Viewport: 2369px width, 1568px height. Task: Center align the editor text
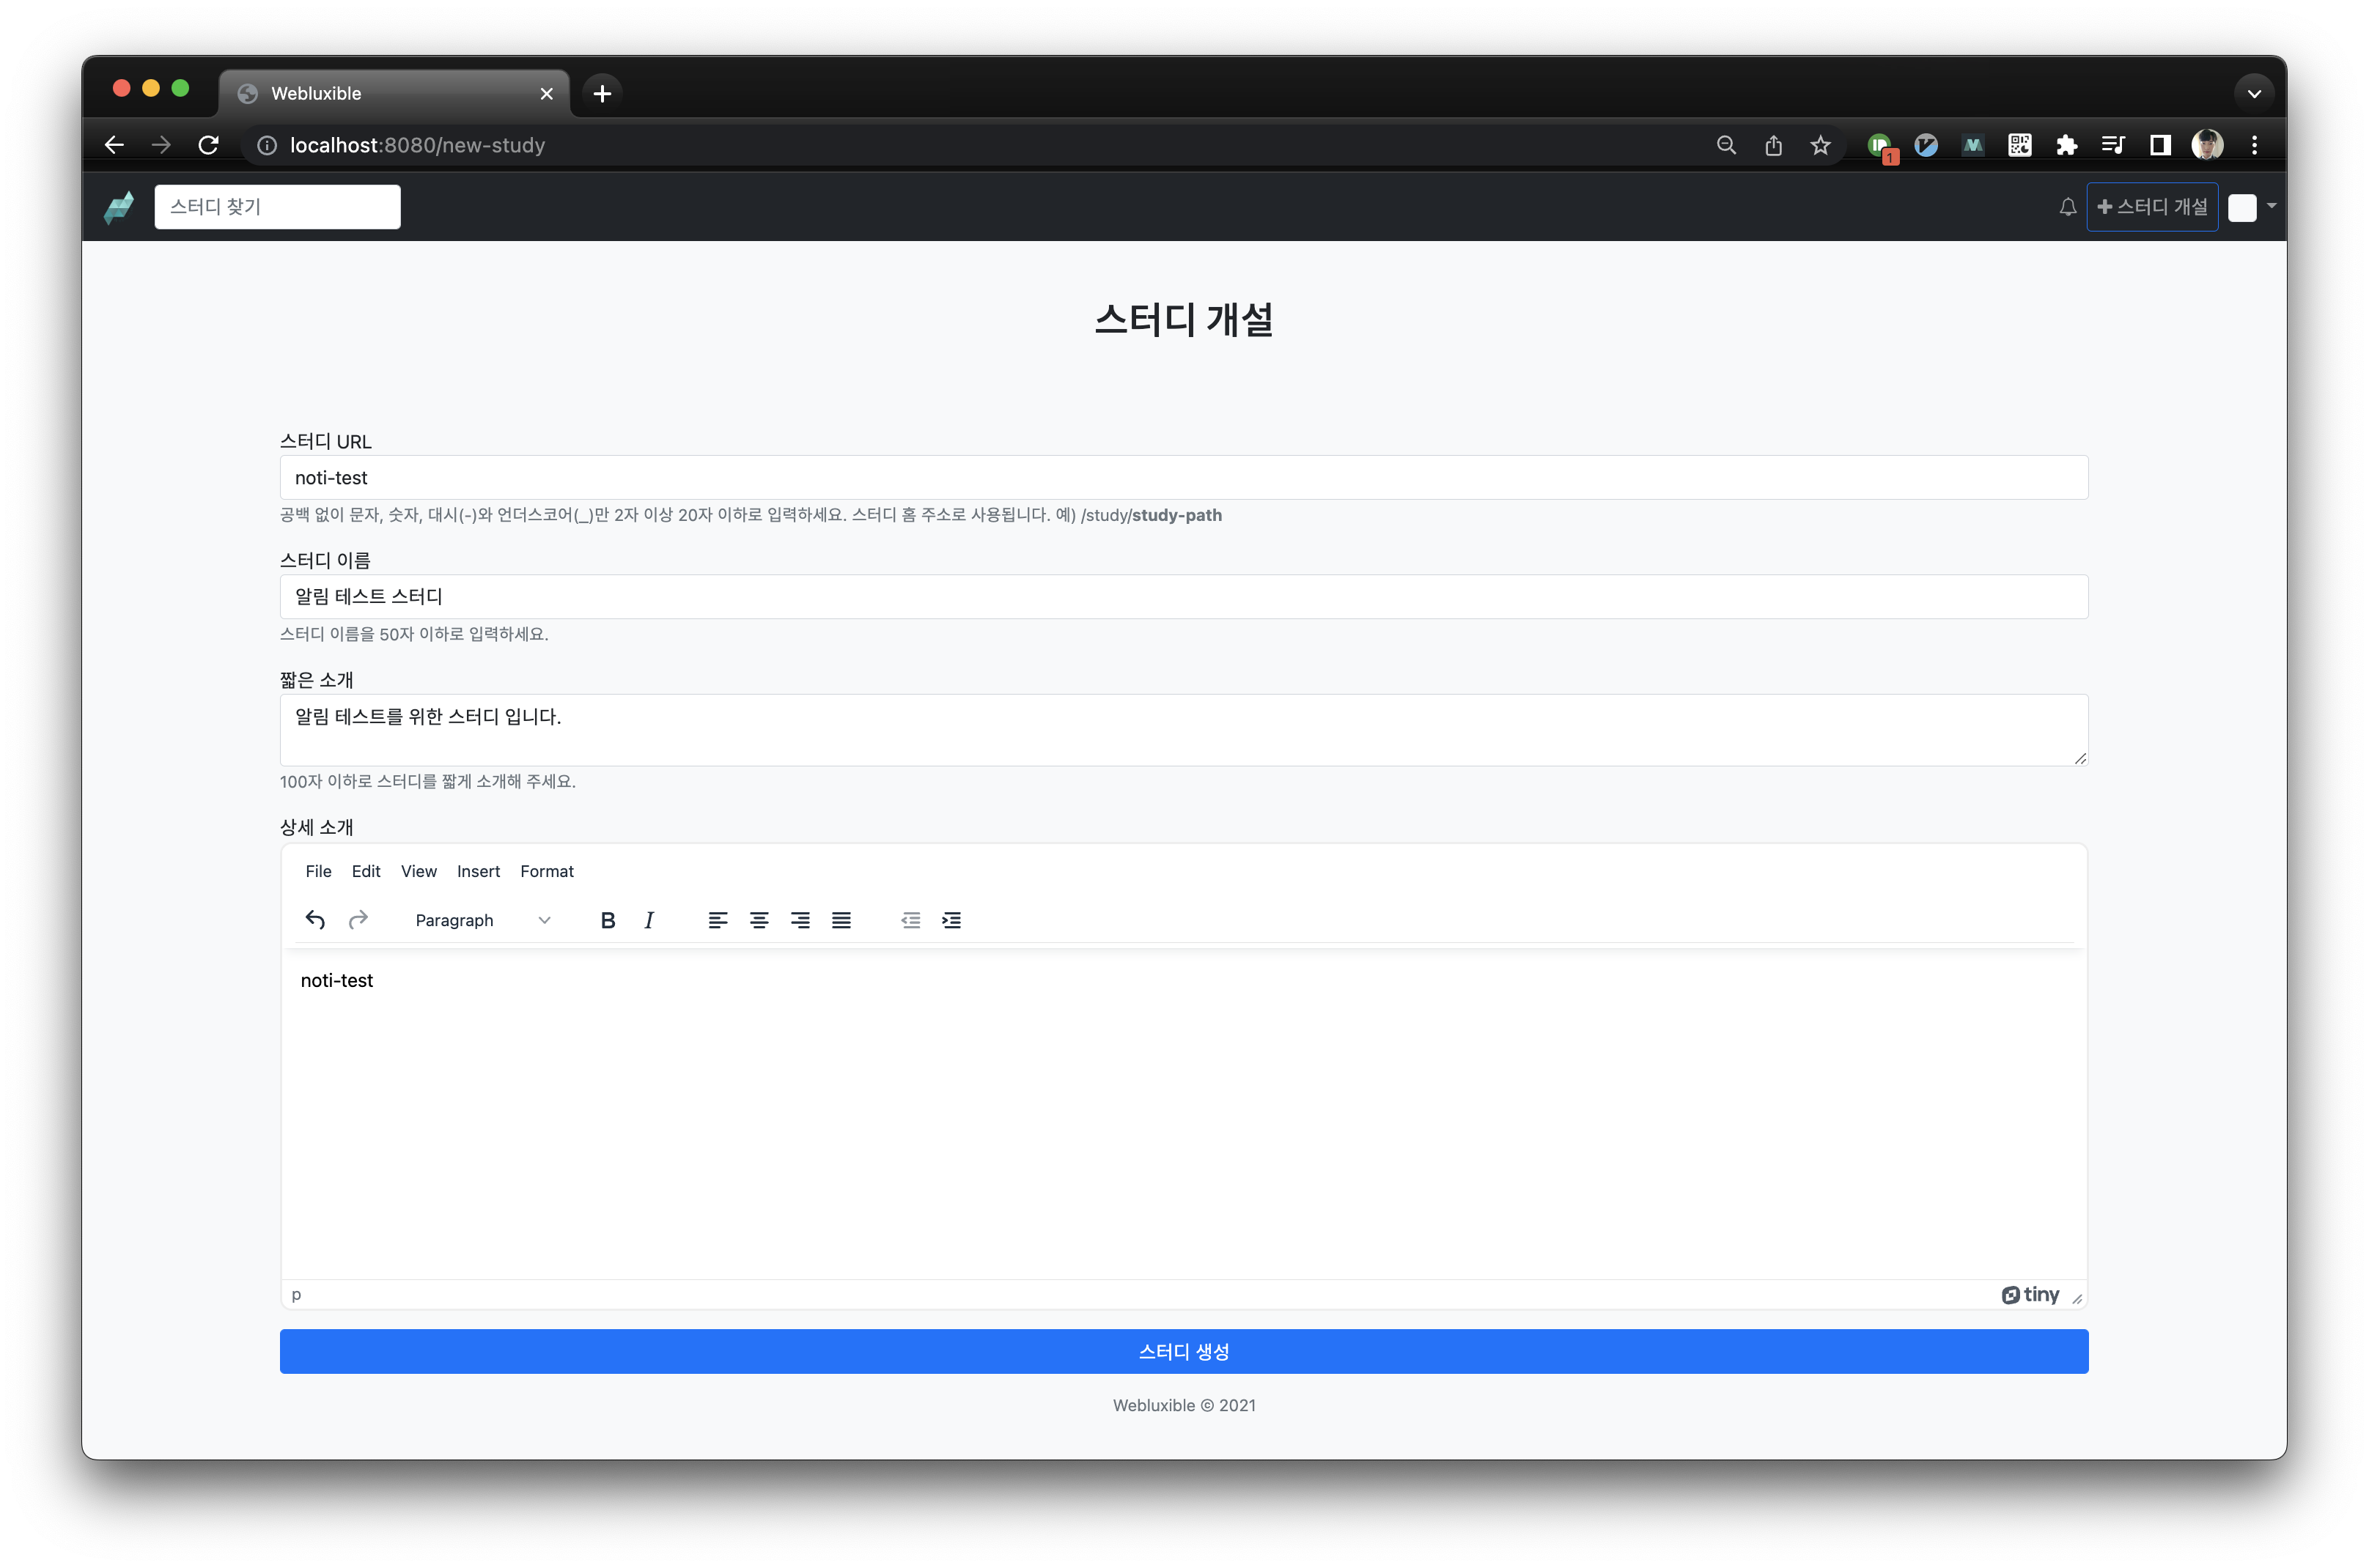(759, 920)
